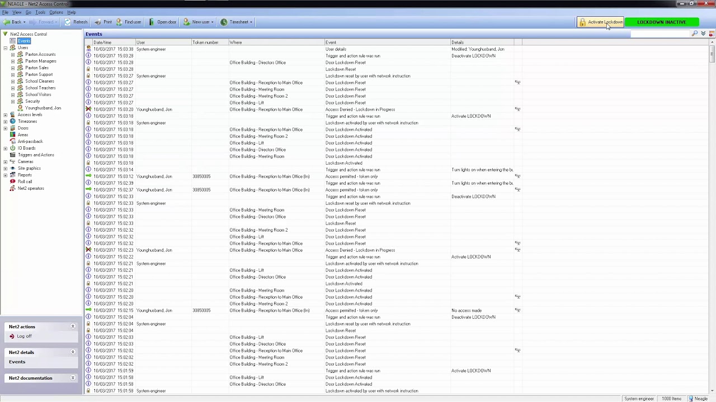Expand the search options chevron icon
The width and height of the screenshot is (716, 402).
coord(703,34)
